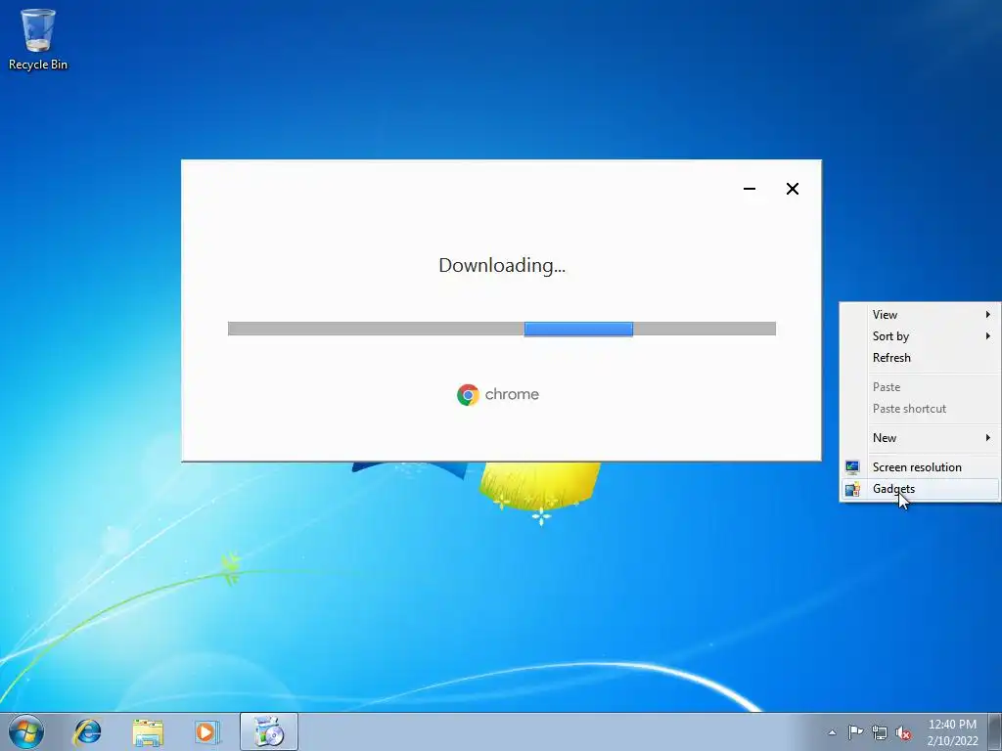
Task: Click the muted volume speaker icon
Action: (903, 732)
